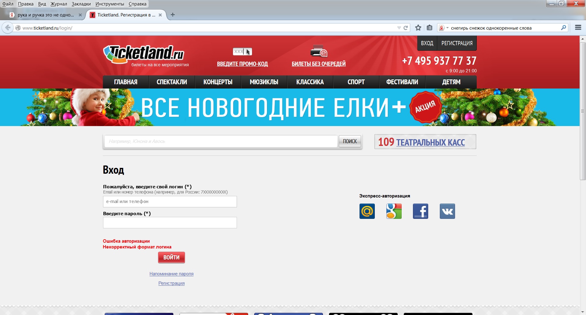Go to the ГЛАВНАЯ section
Viewport: 586px width, 315px height.
coord(126,82)
